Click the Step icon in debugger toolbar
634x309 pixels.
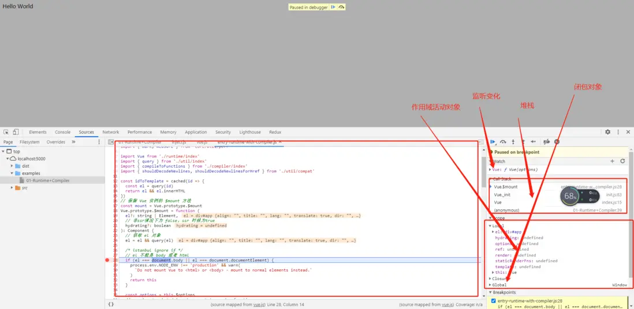coord(533,142)
